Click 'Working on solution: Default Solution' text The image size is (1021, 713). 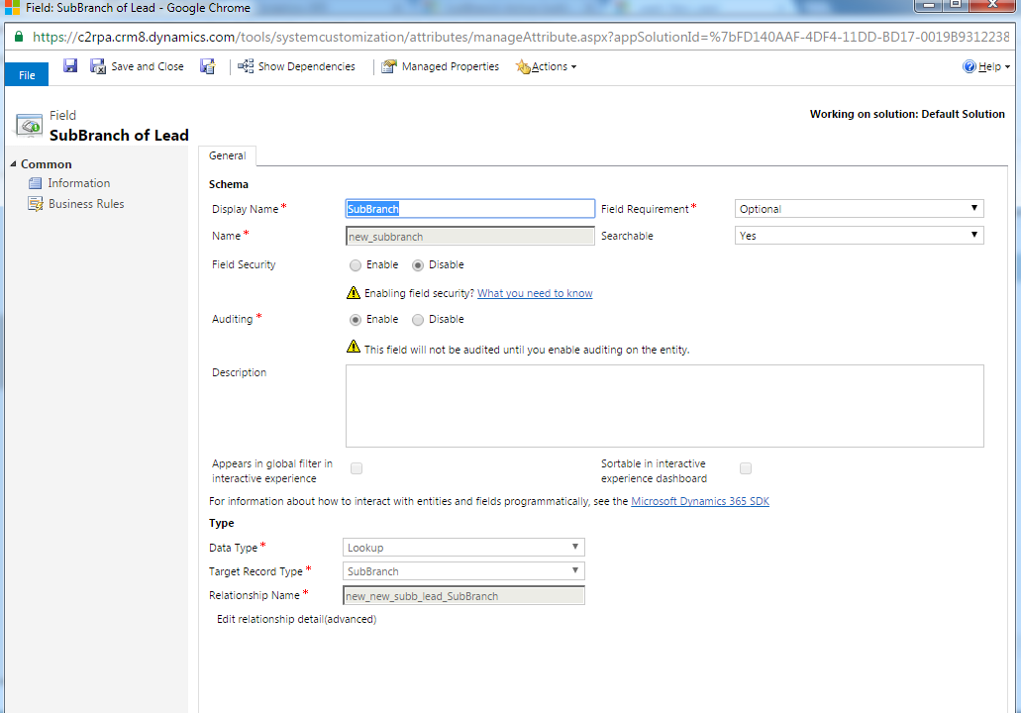(907, 114)
